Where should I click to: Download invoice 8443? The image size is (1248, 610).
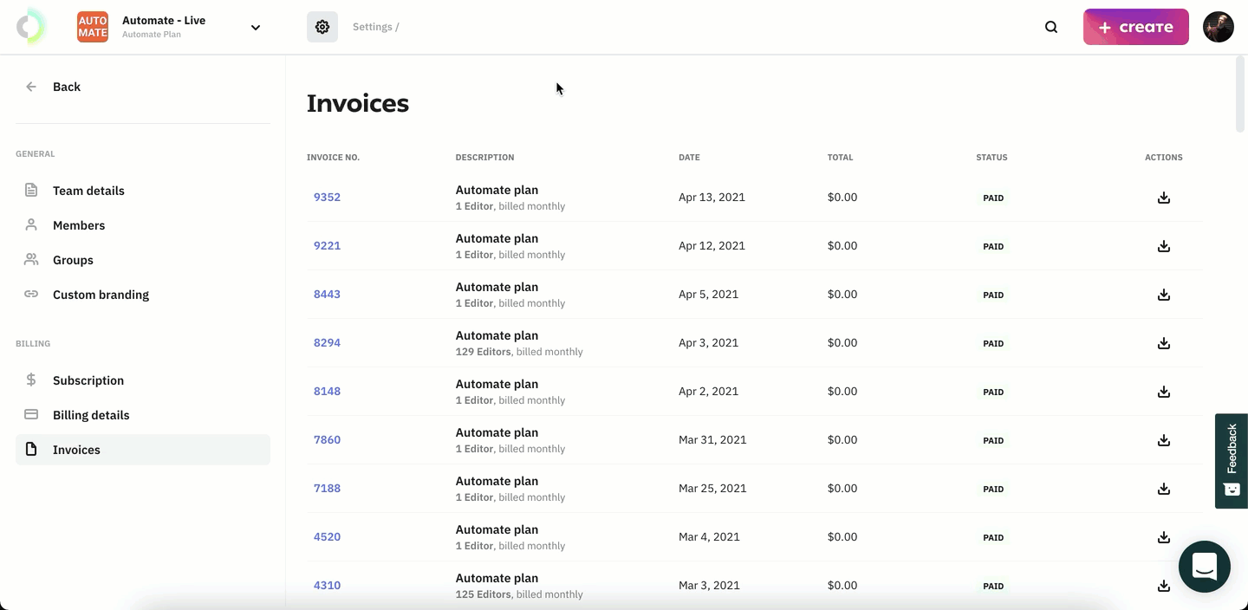click(x=1164, y=295)
